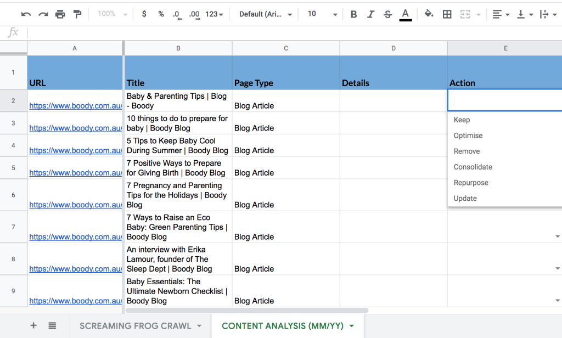The width and height of the screenshot is (562, 338).
Task: Click the Undo arrow icon
Action: tap(26, 14)
